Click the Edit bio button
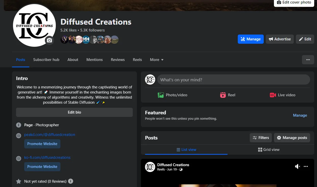 pyautogui.click(x=74, y=112)
